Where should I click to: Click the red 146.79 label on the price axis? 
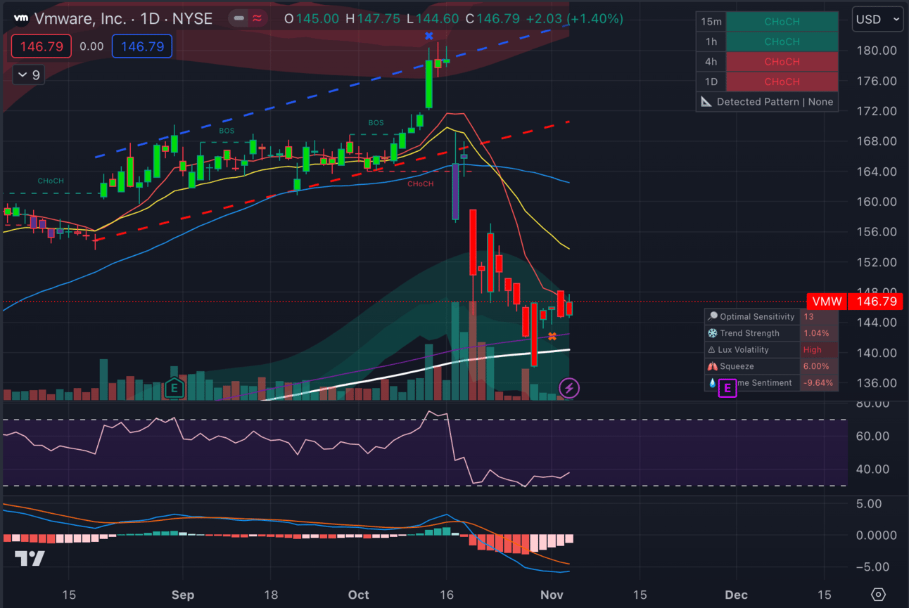tap(875, 302)
